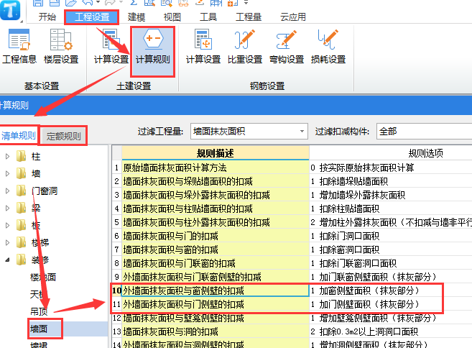Viewport: 472px width, 348px height.
Task: Switch to the 工具 ribbon tab
Action: tap(208, 17)
